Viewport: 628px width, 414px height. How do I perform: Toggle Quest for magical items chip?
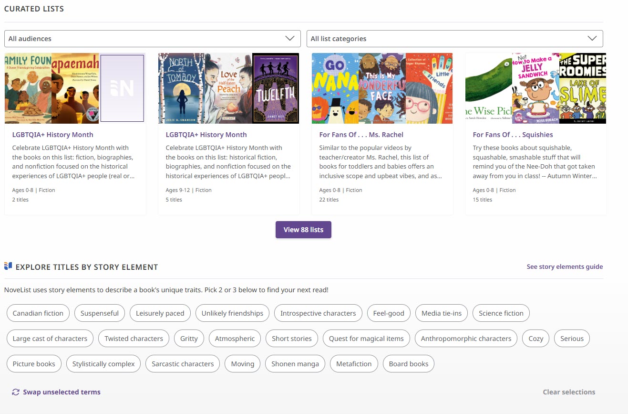point(366,339)
